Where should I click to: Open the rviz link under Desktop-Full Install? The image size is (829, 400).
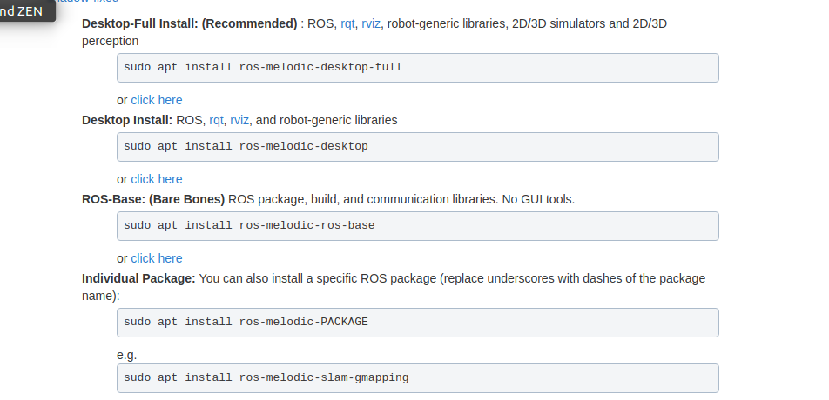pyautogui.click(x=371, y=23)
